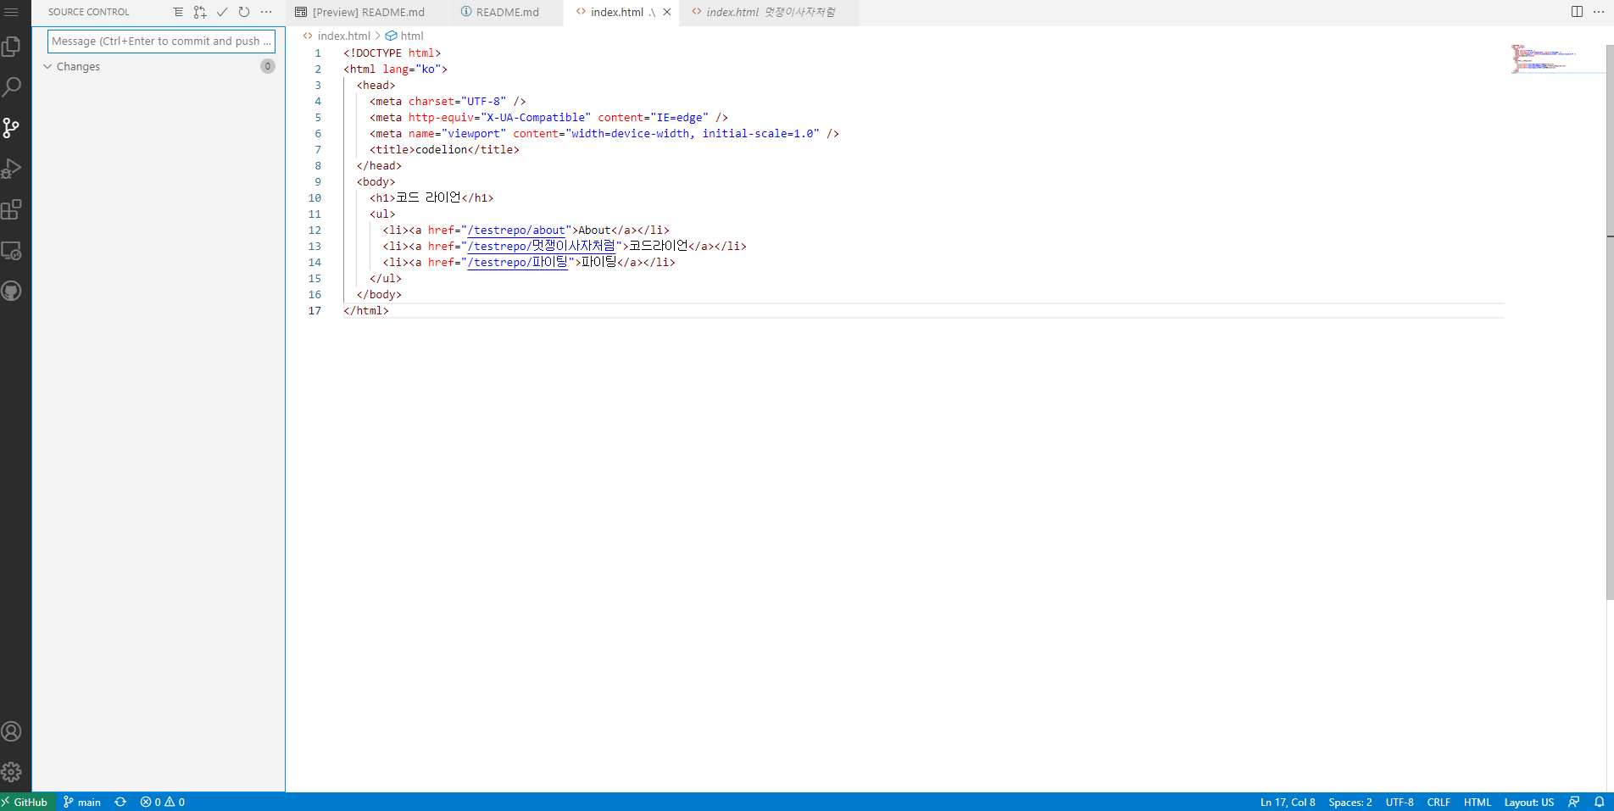Open the Manage gear icon
This screenshot has width=1614, height=811.
[12, 772]
